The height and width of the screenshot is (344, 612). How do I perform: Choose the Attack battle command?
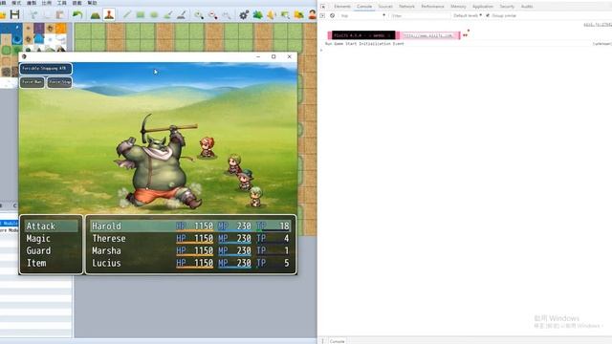point(51,226)
